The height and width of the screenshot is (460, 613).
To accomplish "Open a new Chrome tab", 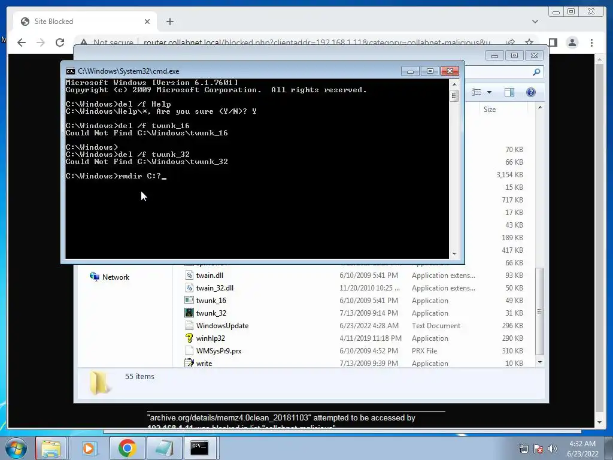I will pyautogui.click(x=169, y=22).
